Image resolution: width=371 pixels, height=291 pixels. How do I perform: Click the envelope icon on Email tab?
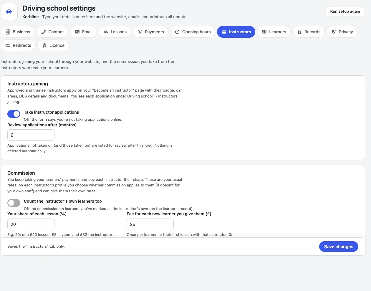pyautogui.click(x=77, y=32)
